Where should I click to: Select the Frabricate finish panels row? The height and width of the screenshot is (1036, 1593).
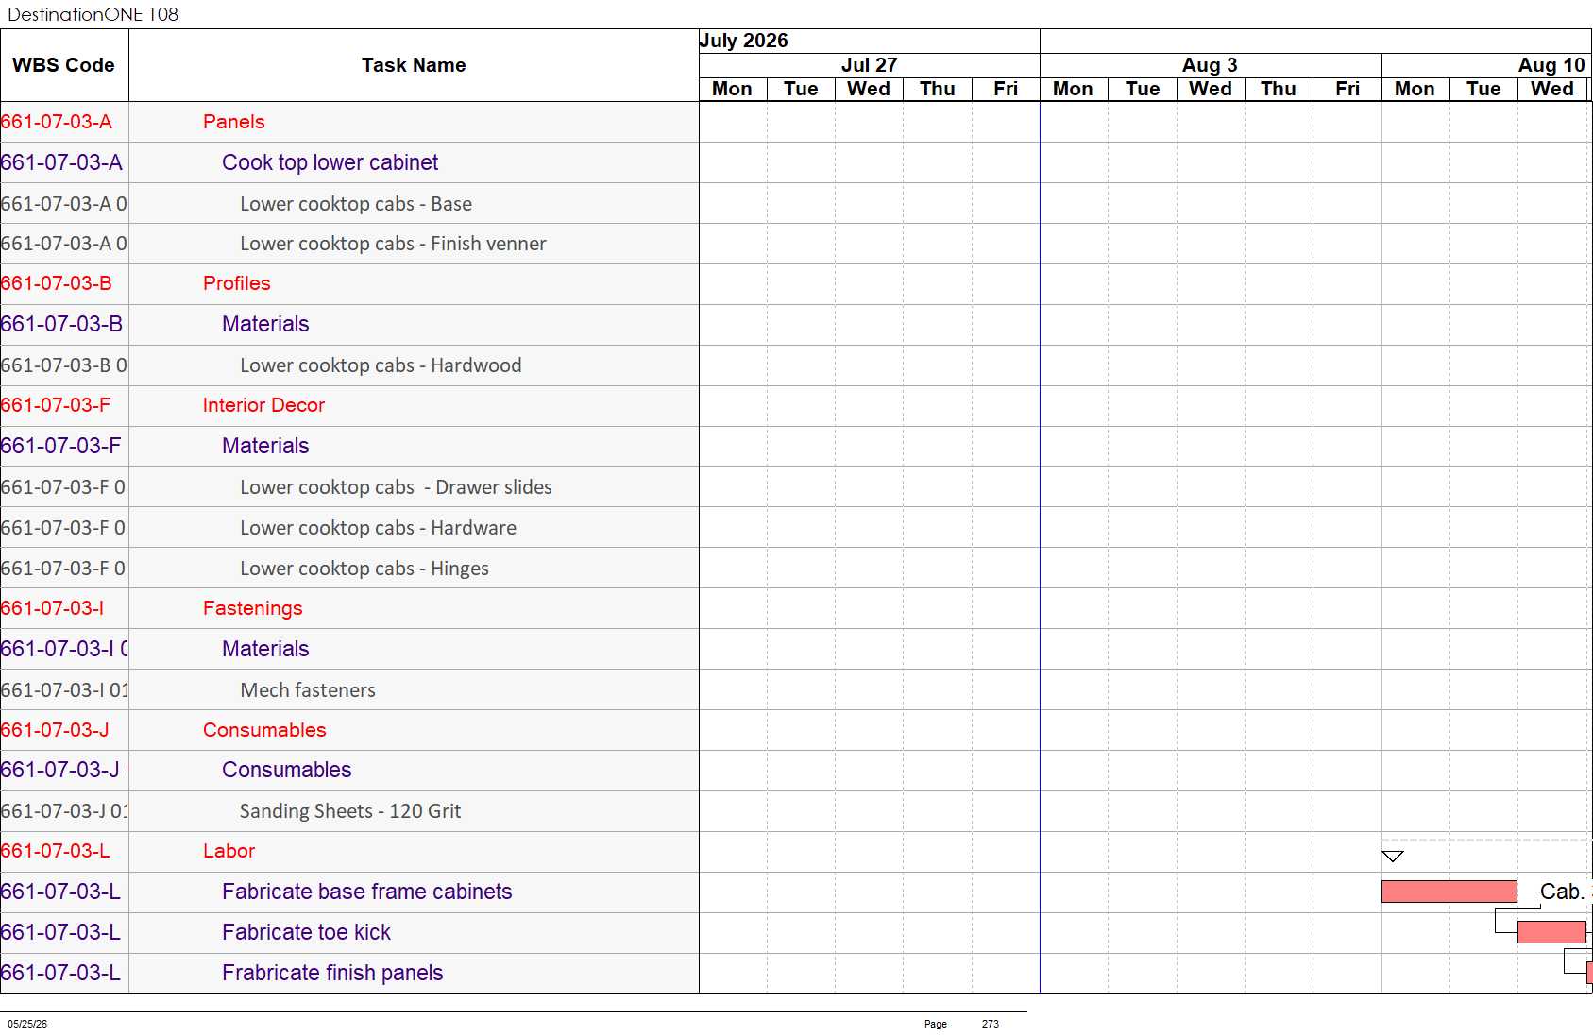[x=349, y=973]
